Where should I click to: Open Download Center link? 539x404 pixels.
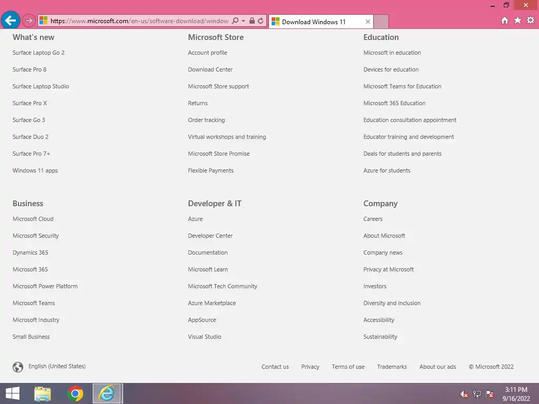click(x=210, y=69)
